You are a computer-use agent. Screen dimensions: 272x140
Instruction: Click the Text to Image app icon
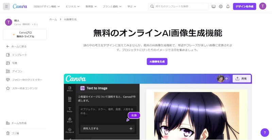[82, 88]
